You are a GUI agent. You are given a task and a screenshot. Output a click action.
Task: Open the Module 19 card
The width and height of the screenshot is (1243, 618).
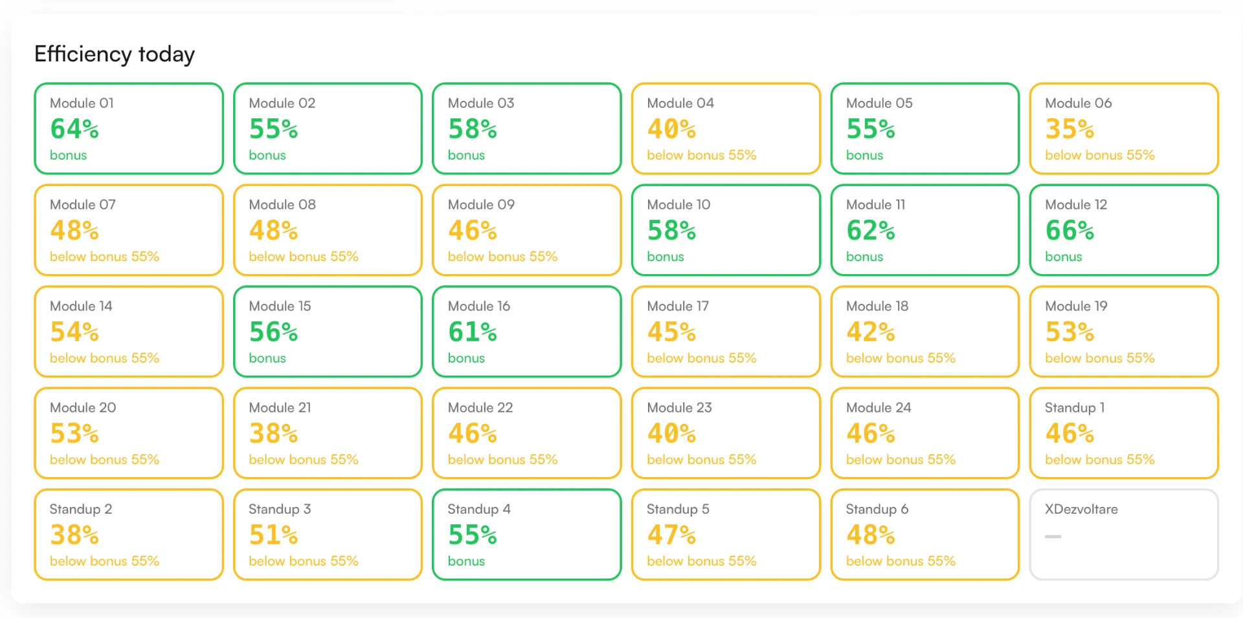coord(1124,332)
